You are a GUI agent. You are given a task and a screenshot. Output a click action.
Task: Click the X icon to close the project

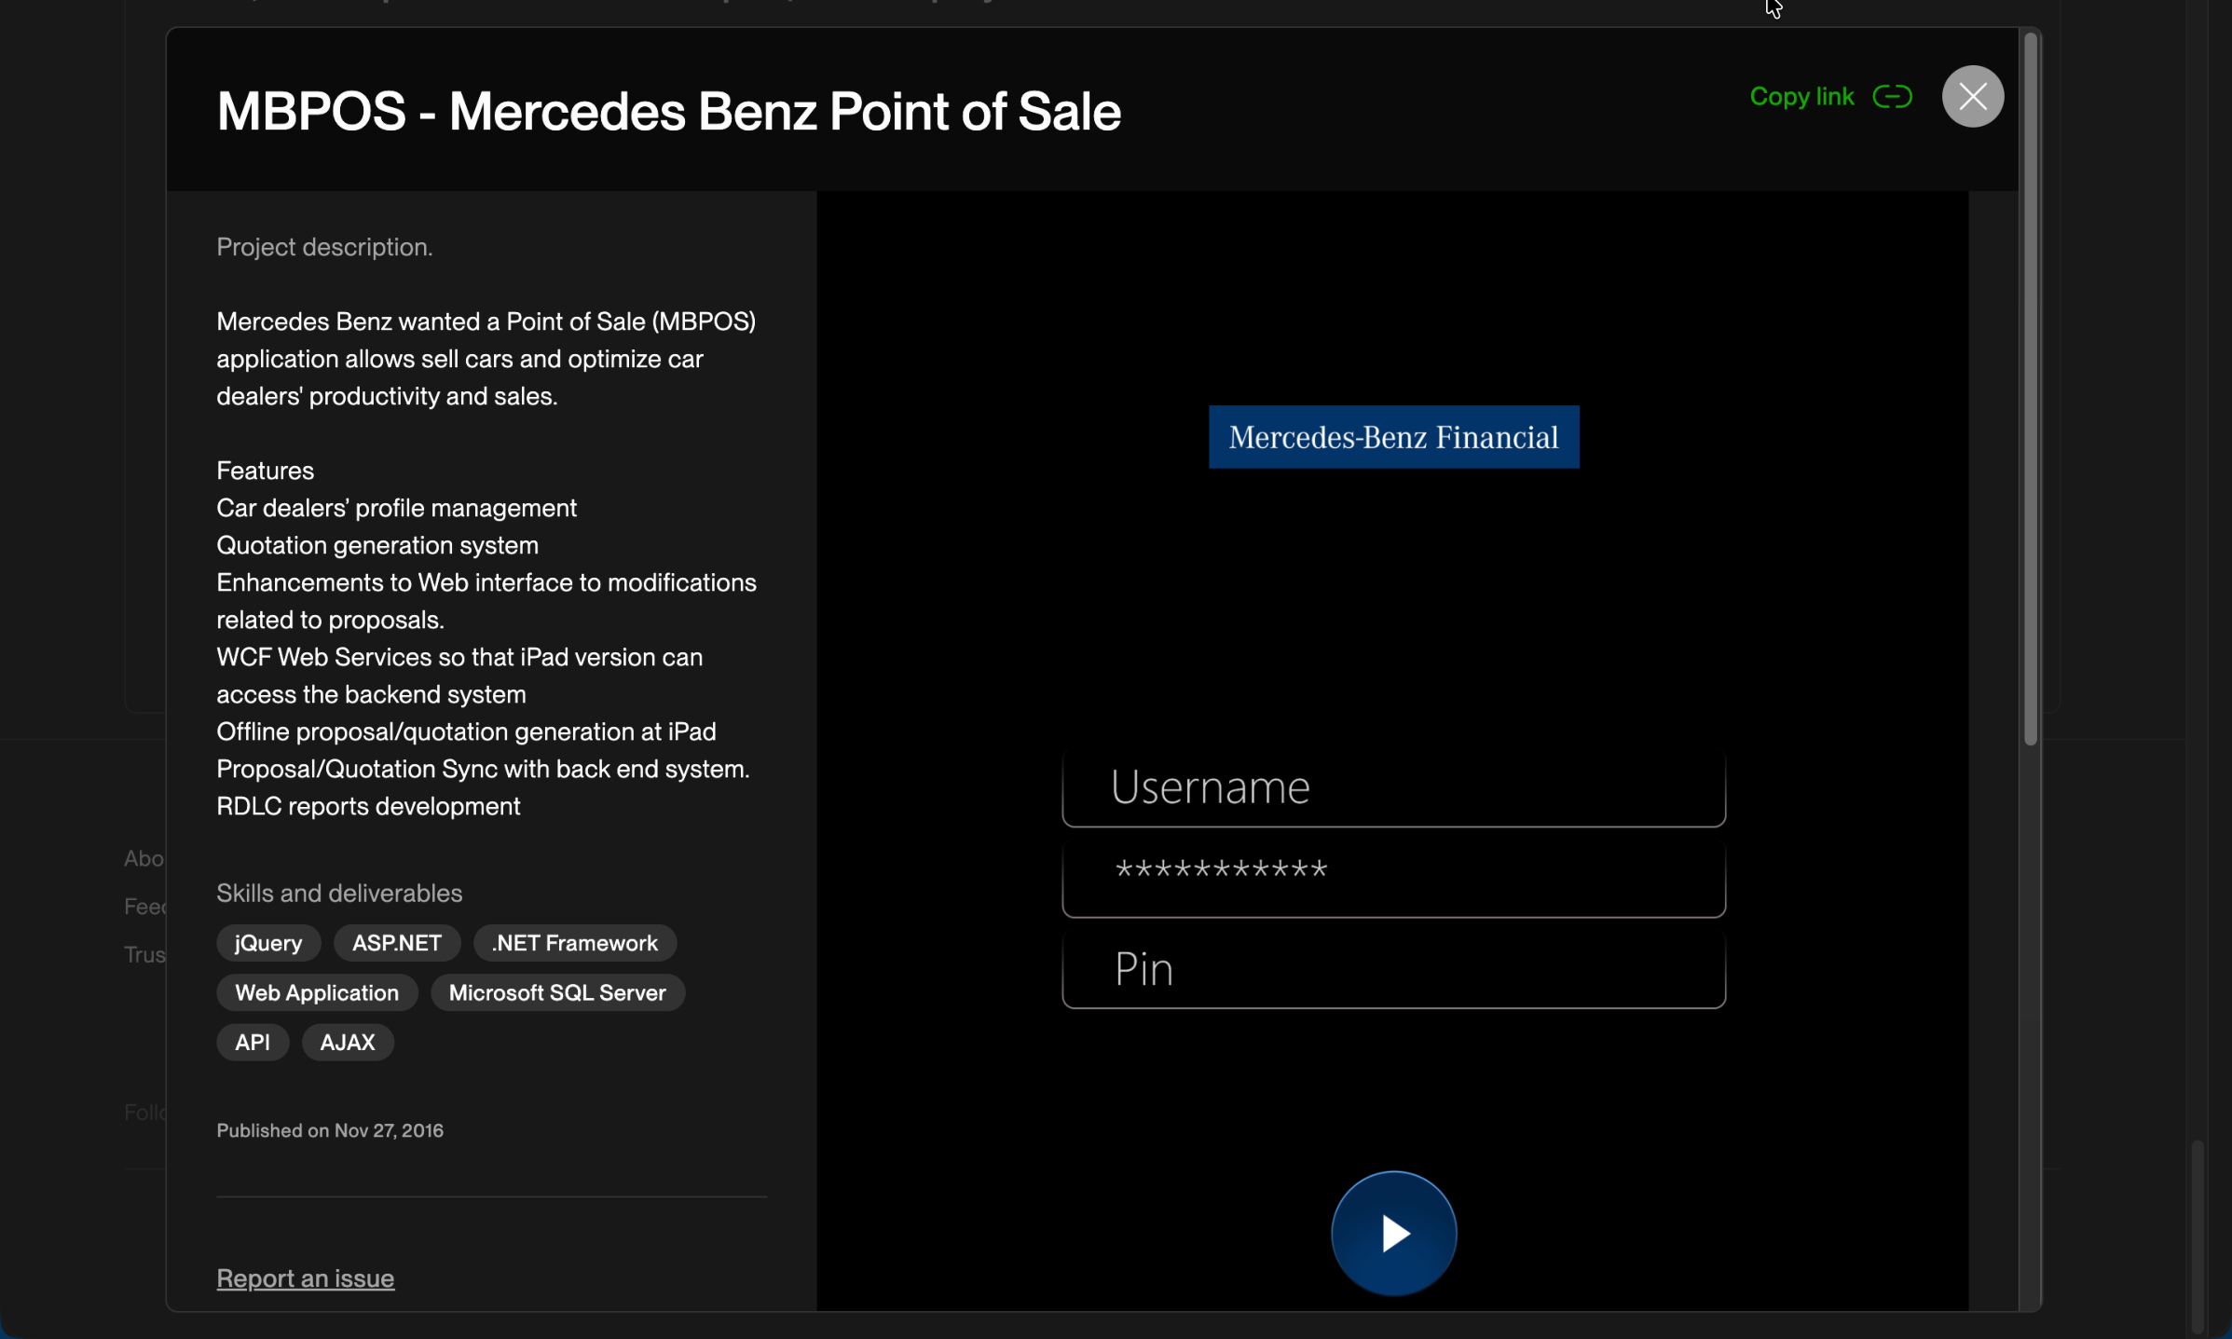(1972, 96)
